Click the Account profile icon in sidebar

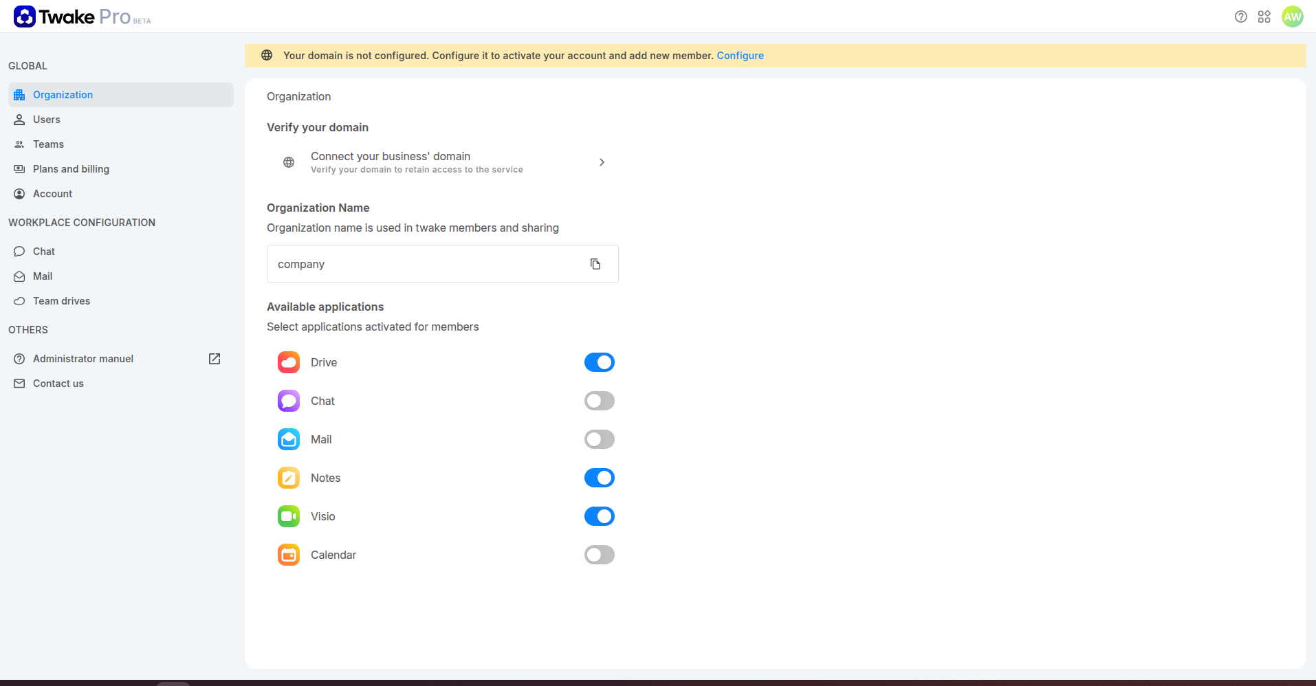[19, 194]
